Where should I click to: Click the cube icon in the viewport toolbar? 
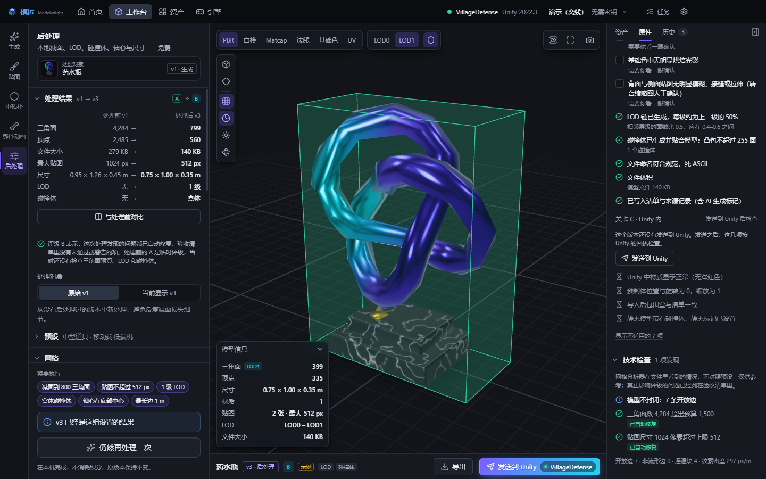click(226, 64)
